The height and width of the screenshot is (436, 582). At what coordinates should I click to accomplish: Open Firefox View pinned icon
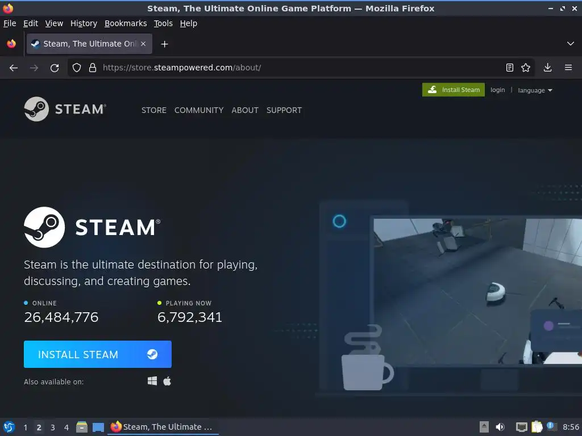point(11,44)
